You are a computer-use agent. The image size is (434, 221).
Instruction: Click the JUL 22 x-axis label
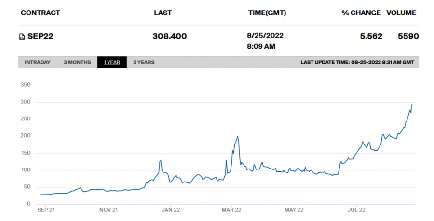(x=356, y=210)
